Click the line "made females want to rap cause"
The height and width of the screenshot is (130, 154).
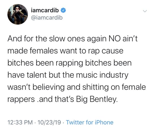point(65,51)
